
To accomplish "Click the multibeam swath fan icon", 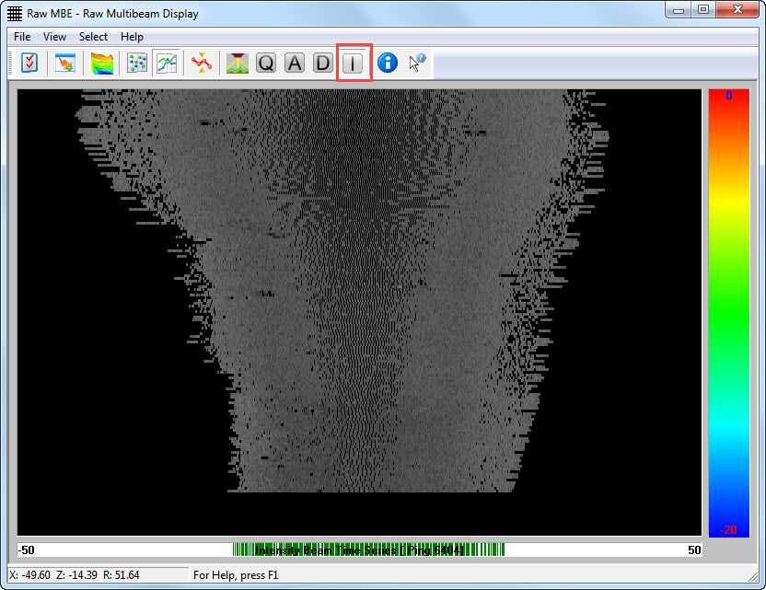I will (238, 63).
